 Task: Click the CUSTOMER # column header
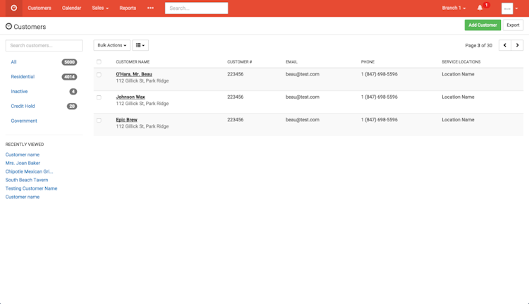[x=240, y=62]
